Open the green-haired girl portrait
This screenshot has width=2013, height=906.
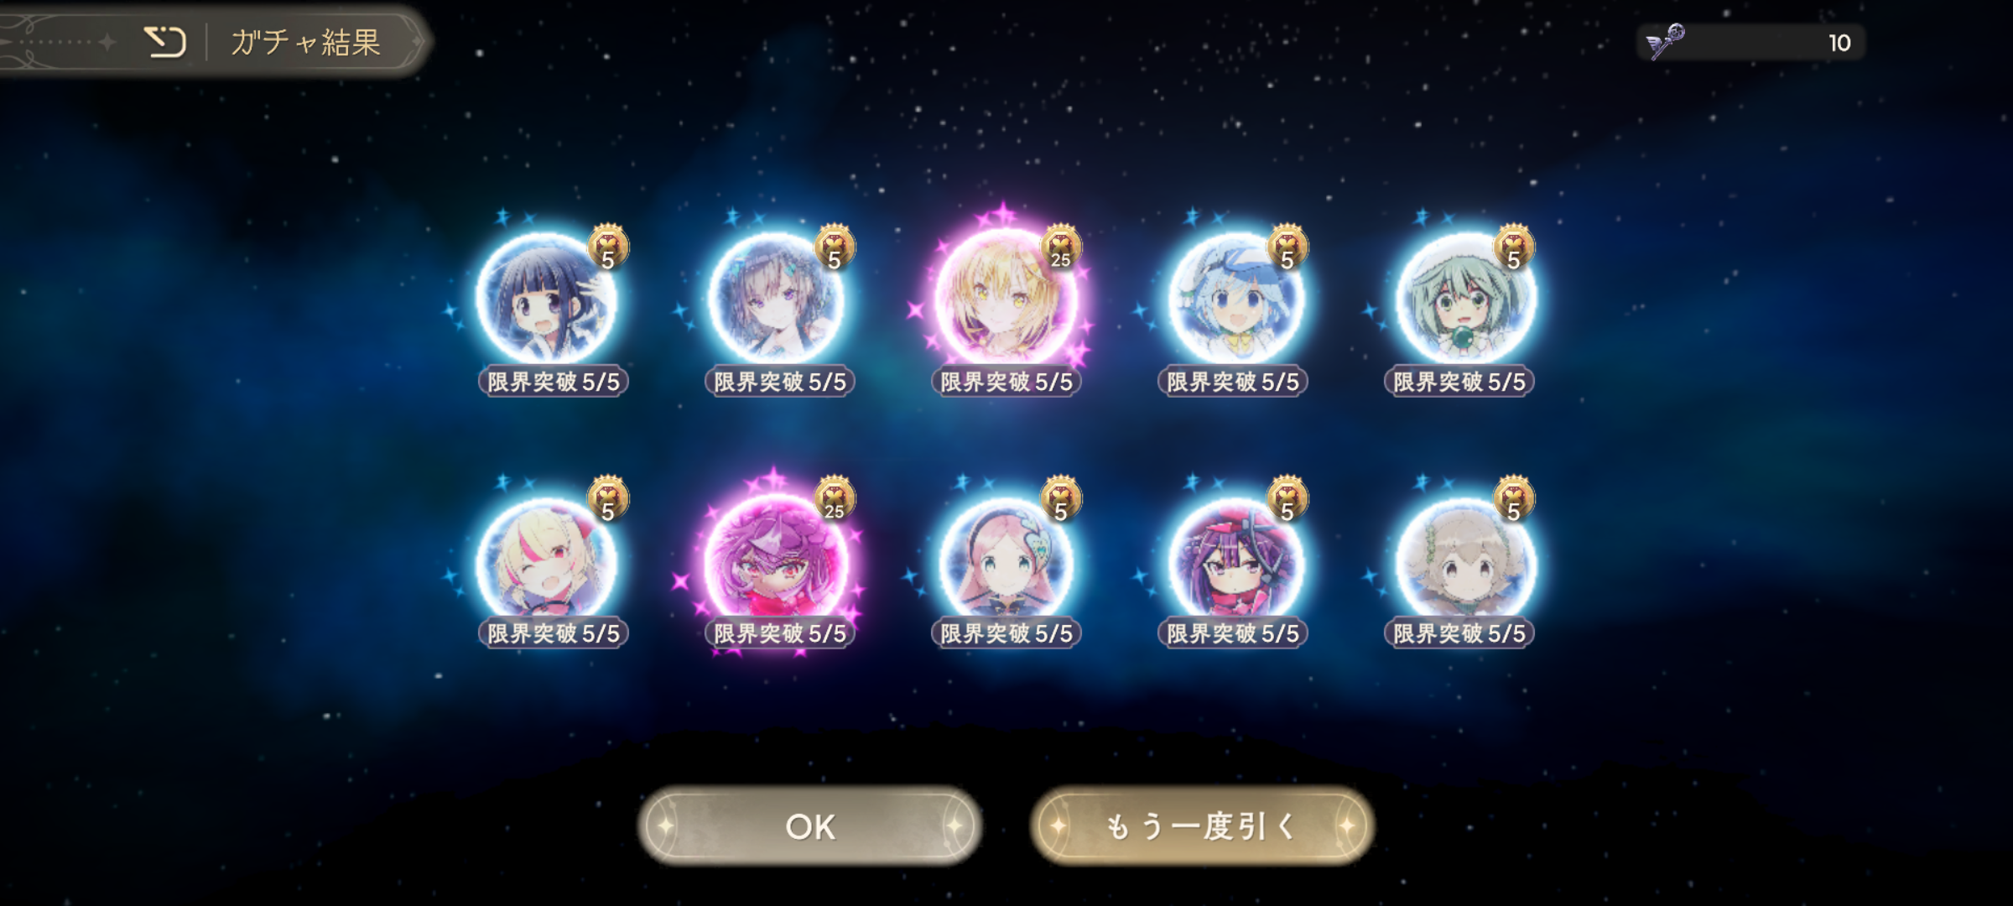pyautogui.click(x=1464, y=299)
